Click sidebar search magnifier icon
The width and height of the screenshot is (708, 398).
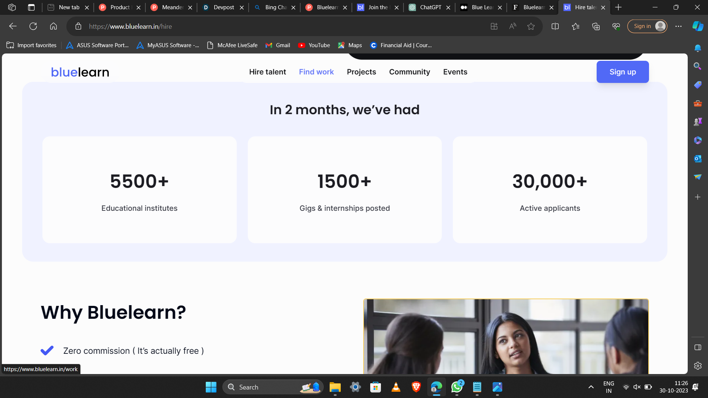click(697, 66)
